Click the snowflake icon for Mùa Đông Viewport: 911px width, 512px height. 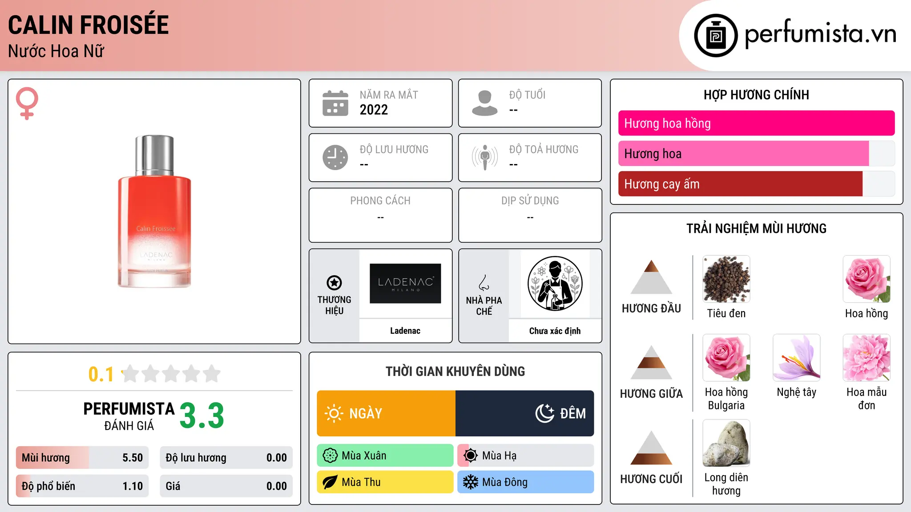point(471,482)
